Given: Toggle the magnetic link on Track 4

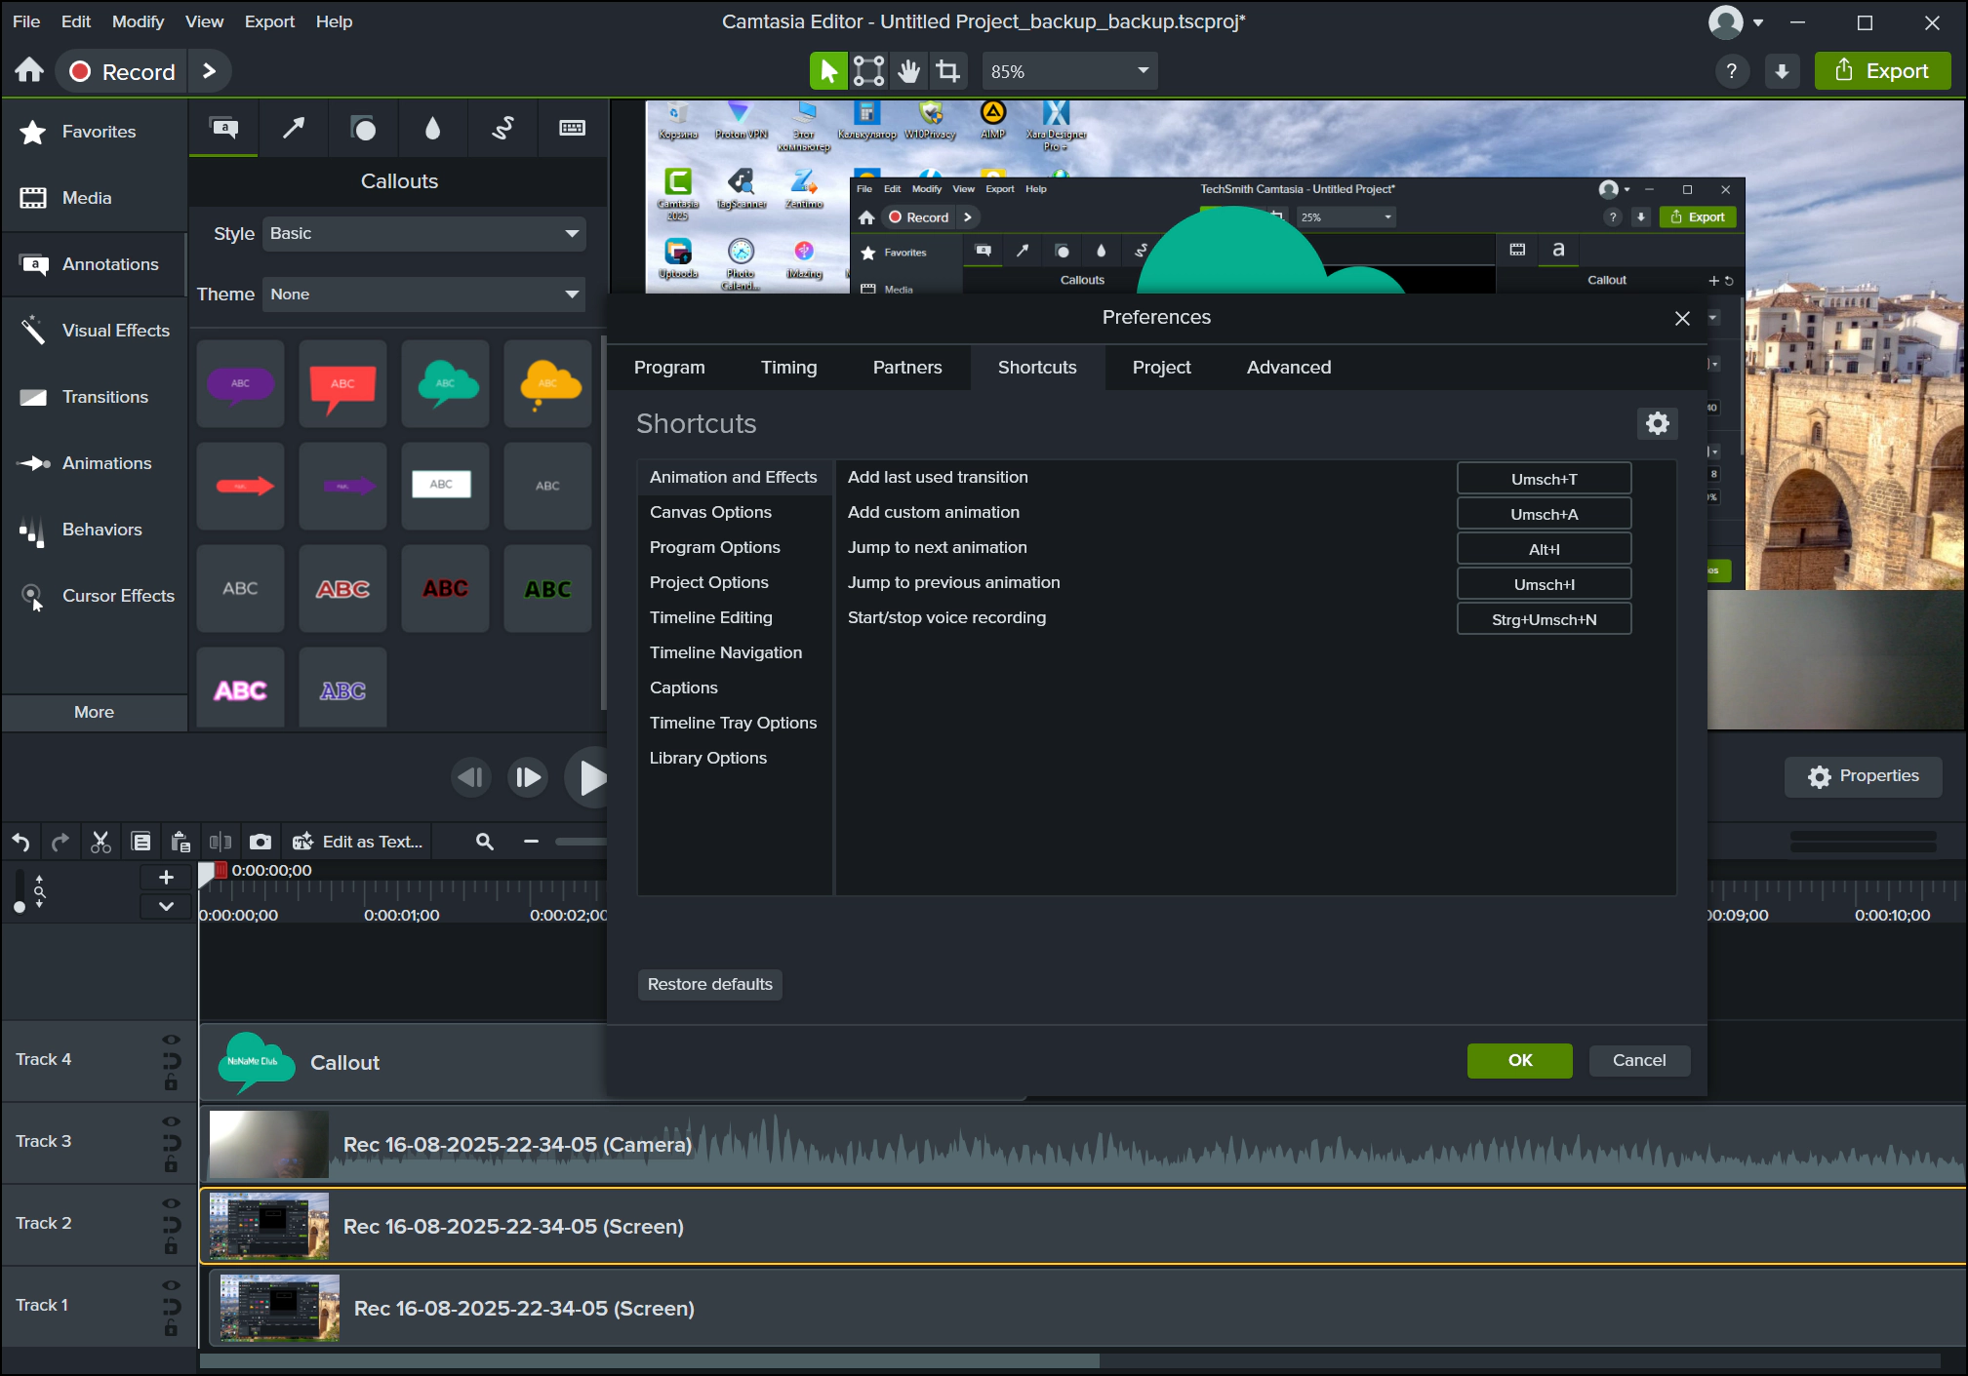Looking at the screenshot, I should pyautogui.click(x=171, y=1061).
